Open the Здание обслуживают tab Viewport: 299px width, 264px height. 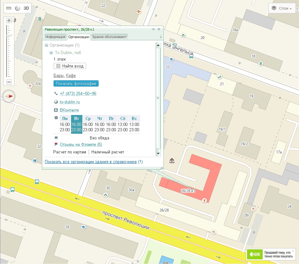(109, 37)
